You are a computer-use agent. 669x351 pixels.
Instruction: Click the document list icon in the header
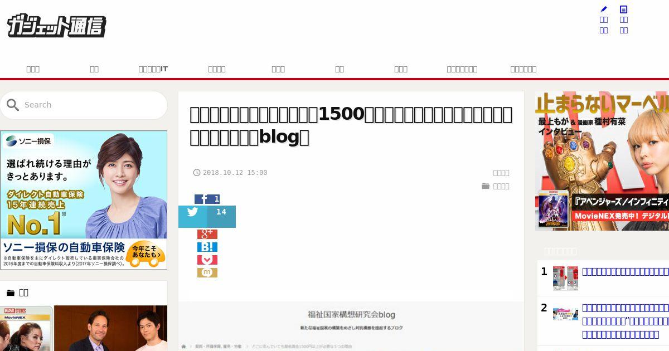(x=624, y=9)
